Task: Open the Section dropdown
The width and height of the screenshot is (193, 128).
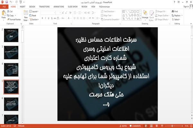Action: (34, 20)
